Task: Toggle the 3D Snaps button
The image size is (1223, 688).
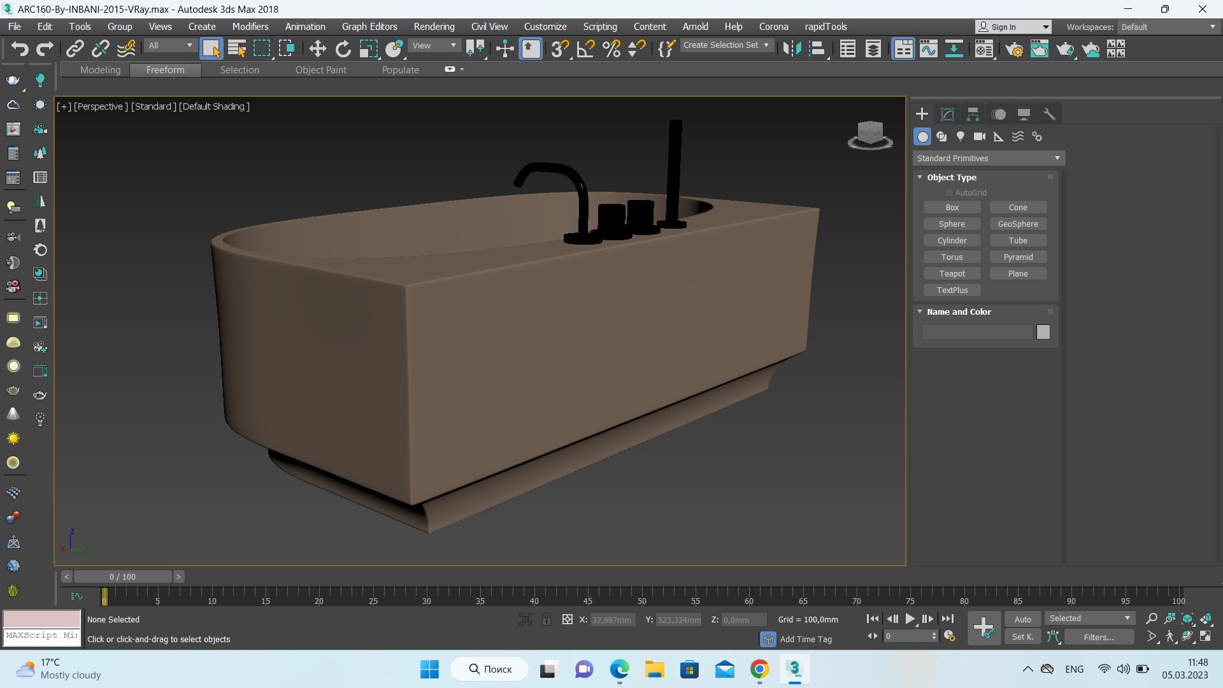Action: (x=560, y=48)
